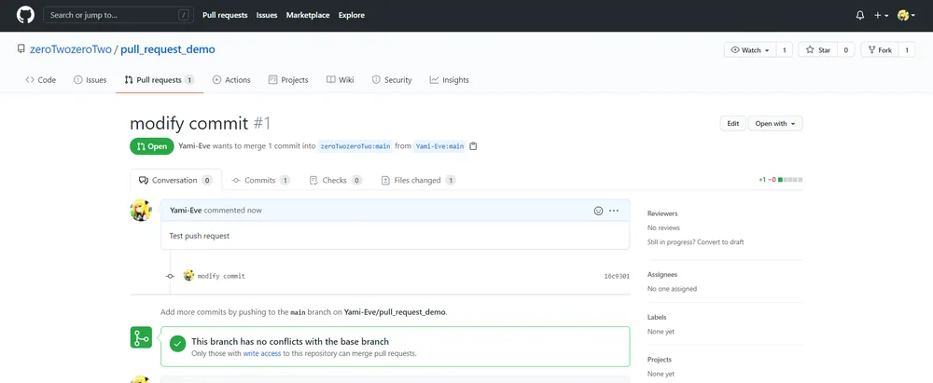This screenshot has height=383, width=933.
Task: Click the commit author avatar in timeline
Action: pos(188,275)
